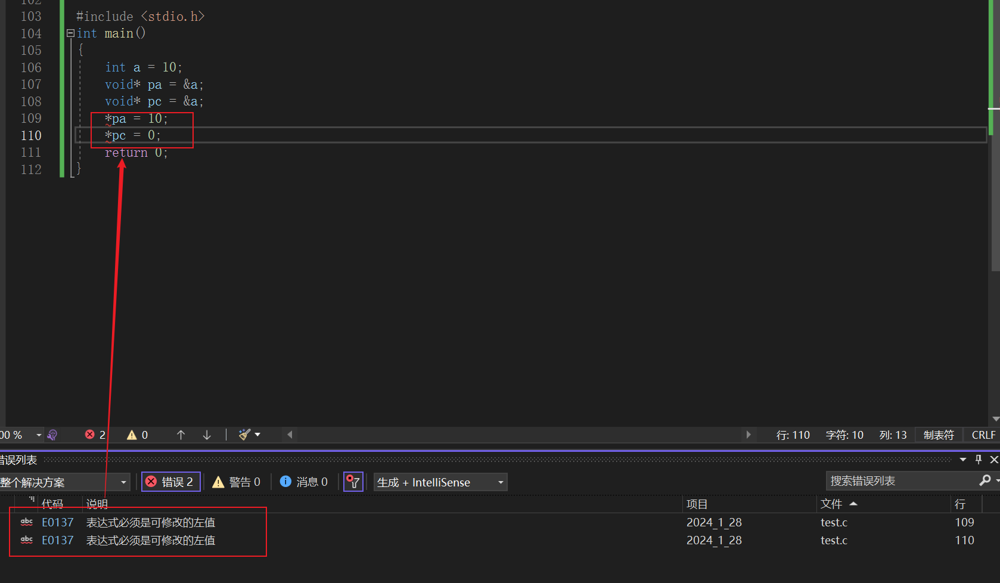Click the horizontal scrollbar left arrow
This screenshot has height=583, width=1000.
pyautogui.click(x=290, y=435)
